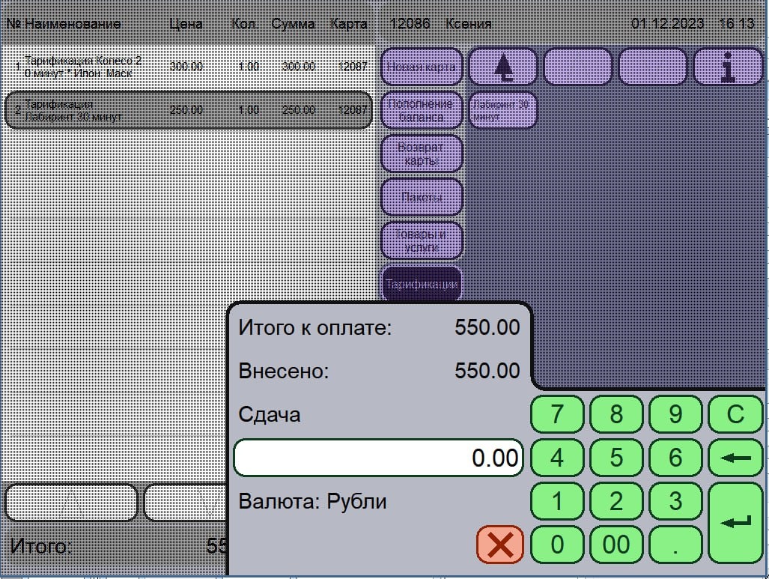Click the up-level arrow icon button
This screenshot has height=579, width=769.
point(502,67)
